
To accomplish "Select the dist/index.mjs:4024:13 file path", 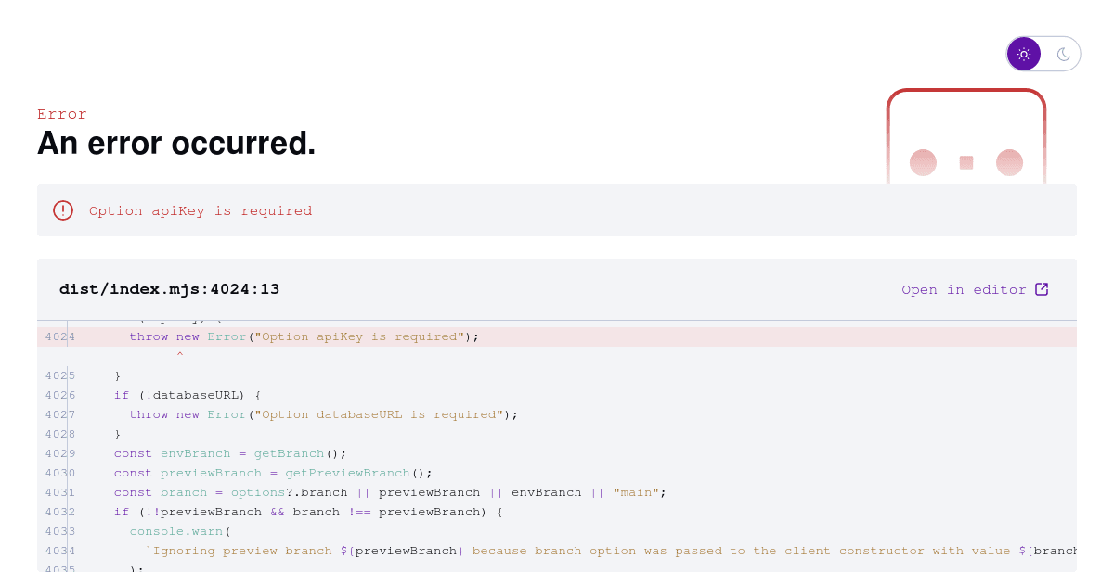I will (x=170, y=289).
